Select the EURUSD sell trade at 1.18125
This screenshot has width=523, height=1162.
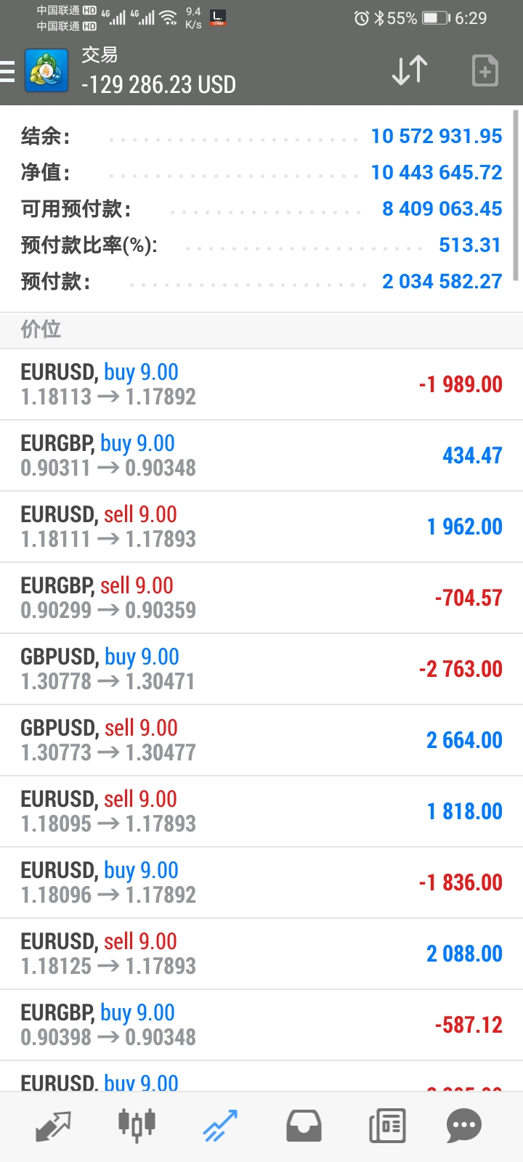coord(261,954)
